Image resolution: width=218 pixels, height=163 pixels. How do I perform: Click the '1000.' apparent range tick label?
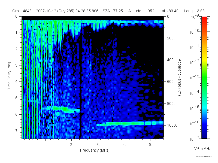coord(172,125)
